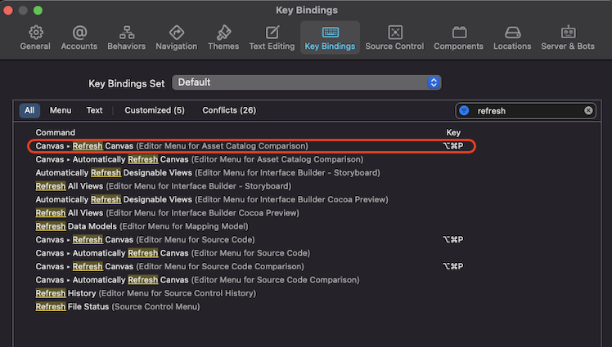The image size is (612, 347).
Task: Click key shortcut of Asset Catalog Refresh Canvas
Action: 453,146
